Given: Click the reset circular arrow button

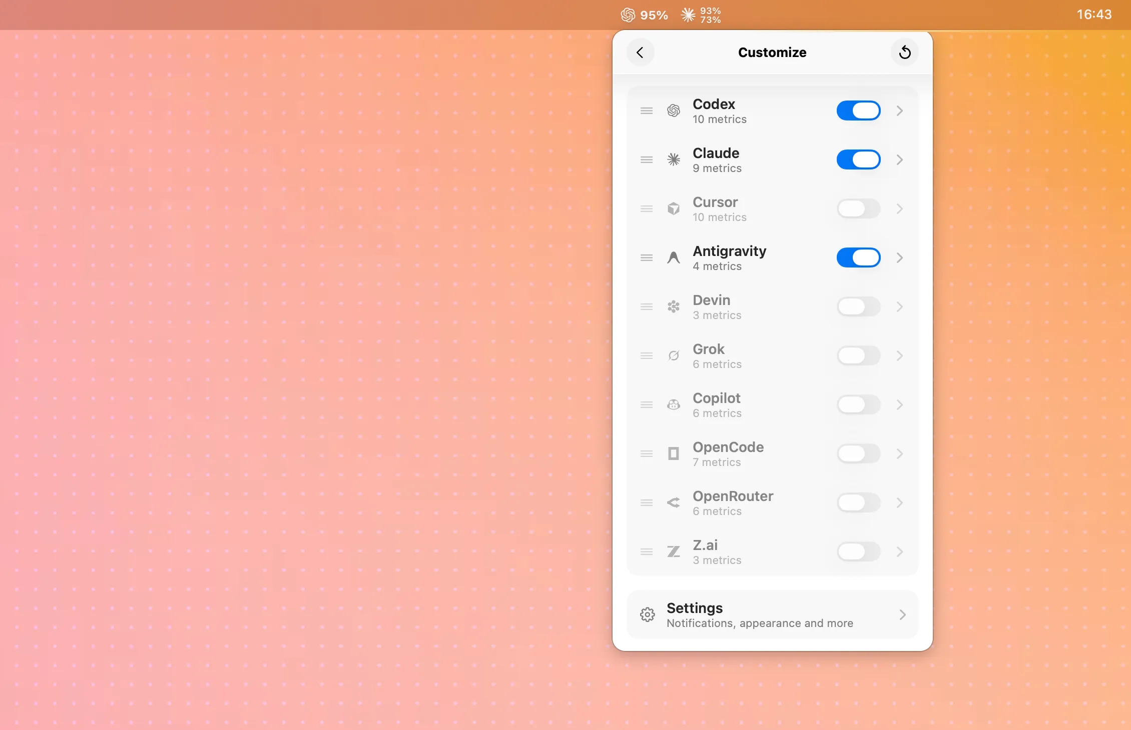Looking at the screenshot, I should click(904, 52).
